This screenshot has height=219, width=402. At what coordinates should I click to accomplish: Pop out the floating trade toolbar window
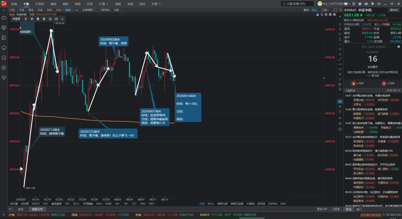pyautogui.click(x=57, y=19)
